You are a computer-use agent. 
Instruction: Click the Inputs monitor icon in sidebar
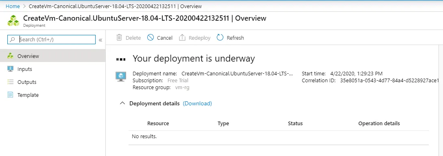[10, 69]
